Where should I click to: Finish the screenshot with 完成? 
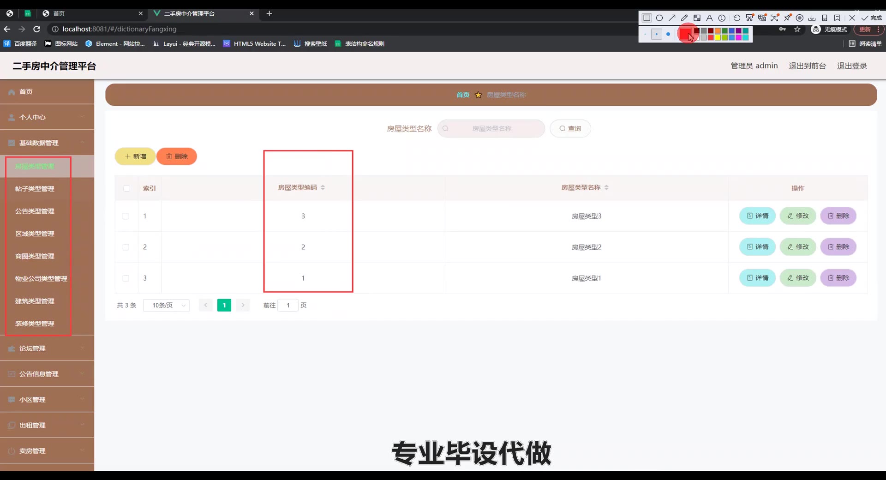[x=871, y=18]
